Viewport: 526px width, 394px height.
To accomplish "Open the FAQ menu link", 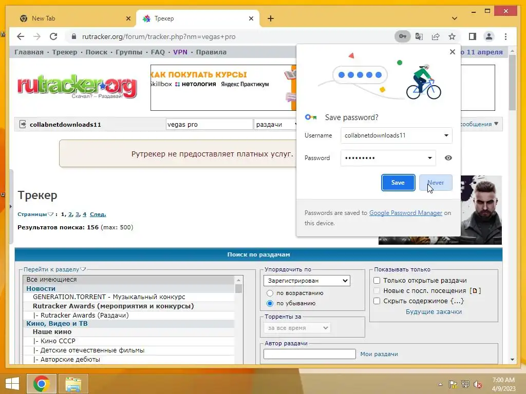I will point(158,52).
